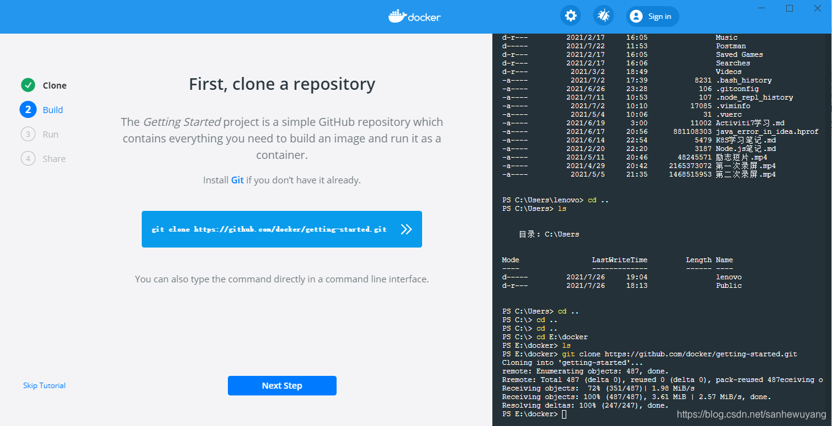Open the troubleshoot bug icon
Screen dimensions: 832x426
pyautogui.click(x=604, y=17)
